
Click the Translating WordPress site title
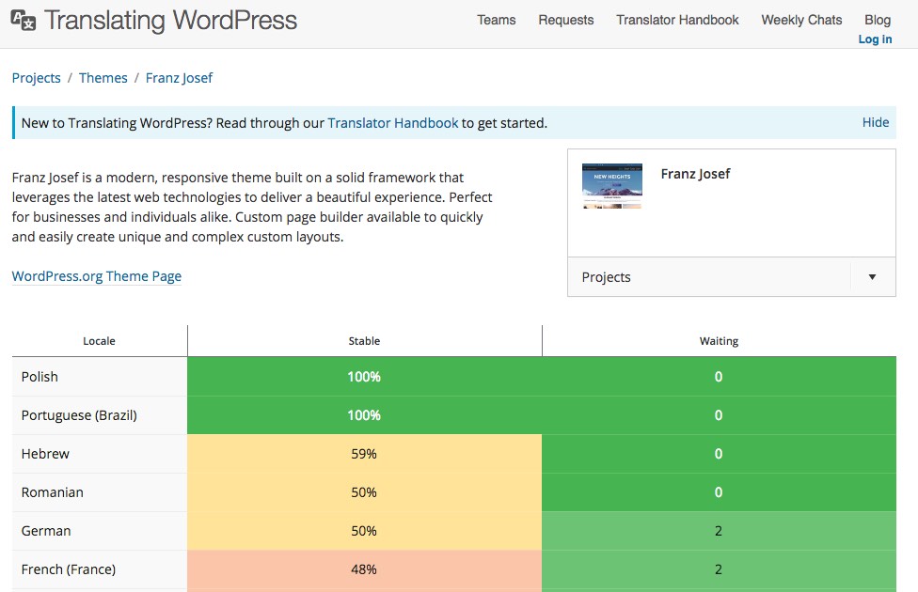point(171,21)
